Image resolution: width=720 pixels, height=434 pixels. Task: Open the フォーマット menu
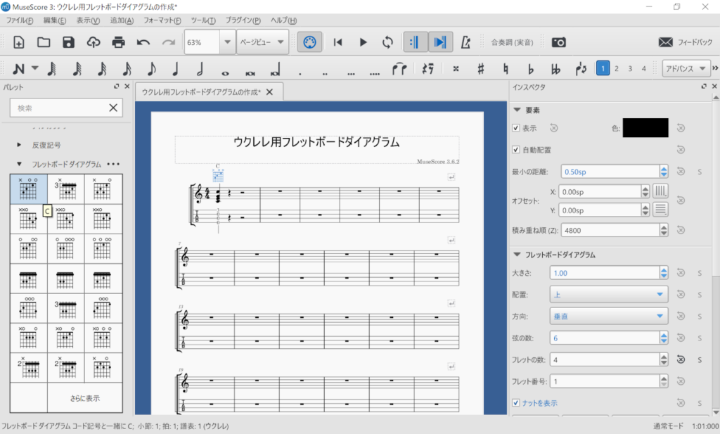click(160, 20)
